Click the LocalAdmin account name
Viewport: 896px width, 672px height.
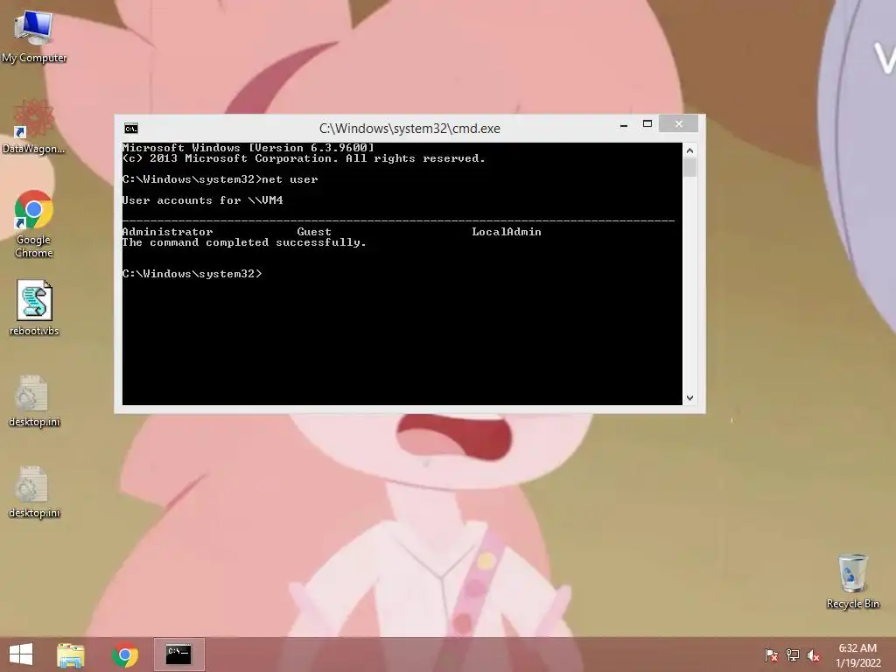pyautogui.click(x=507, y=232)
